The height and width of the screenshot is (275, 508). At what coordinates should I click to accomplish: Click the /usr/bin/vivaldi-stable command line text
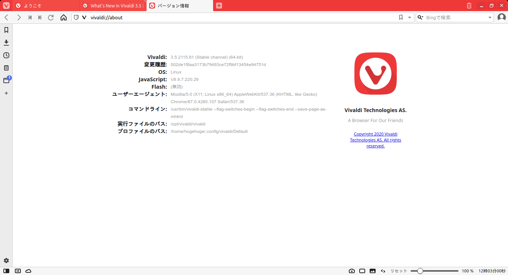pos(248,113)
